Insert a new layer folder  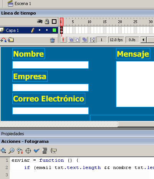[11, 40]
